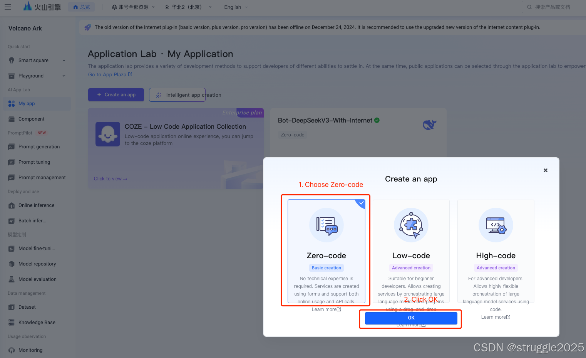Open Model repository sidebar item
The image size is (586, 358).
(x=37, y=264)
